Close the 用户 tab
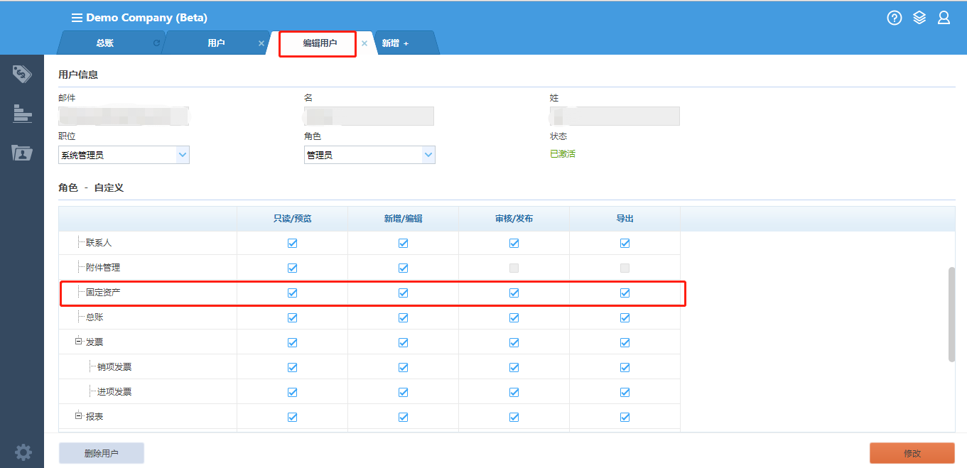The height and width of the screenshot is (468, 967). point(261,43)
